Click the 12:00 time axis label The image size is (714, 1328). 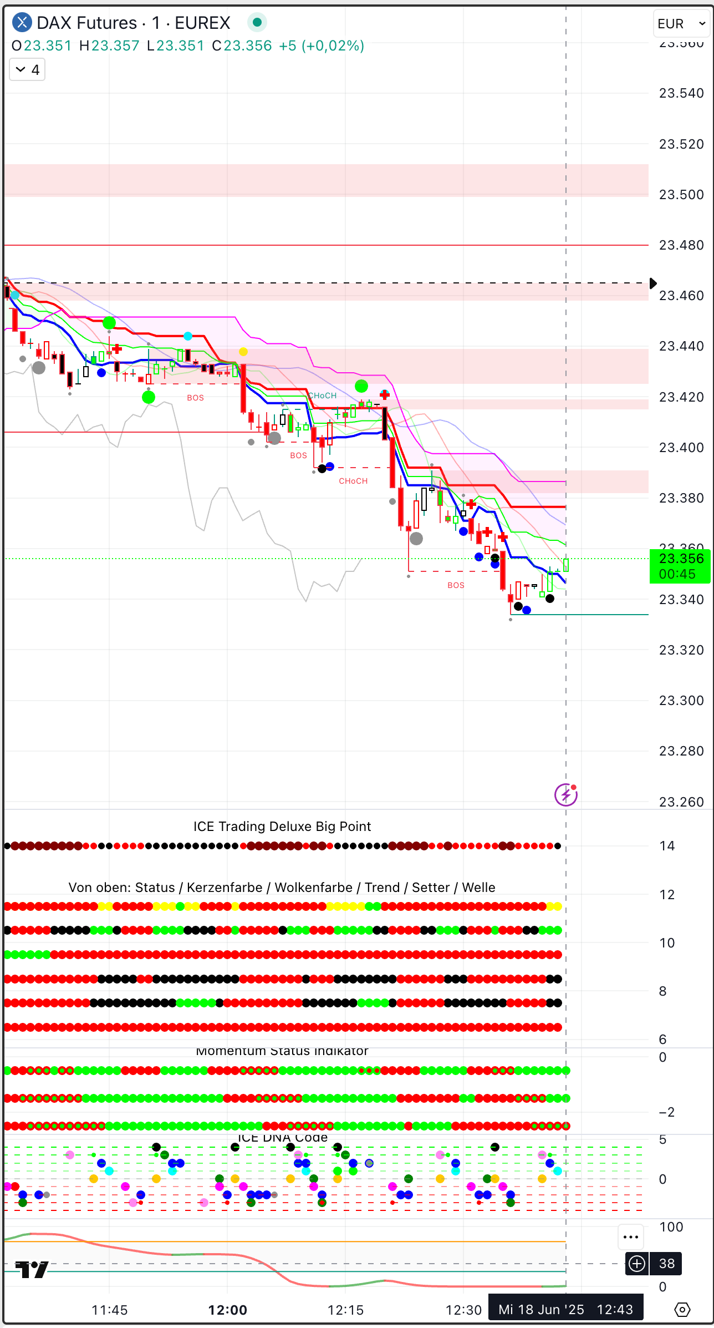[x=227, y=1310]
